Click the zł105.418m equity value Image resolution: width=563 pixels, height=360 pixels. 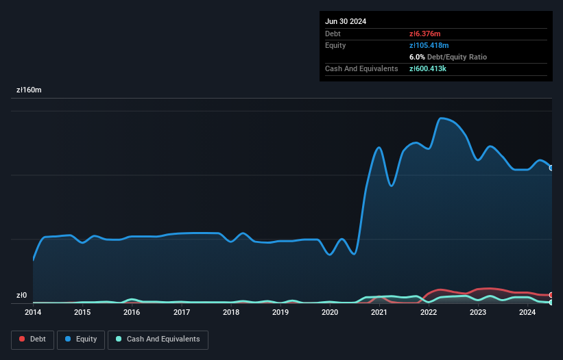[x=429, y=45]
